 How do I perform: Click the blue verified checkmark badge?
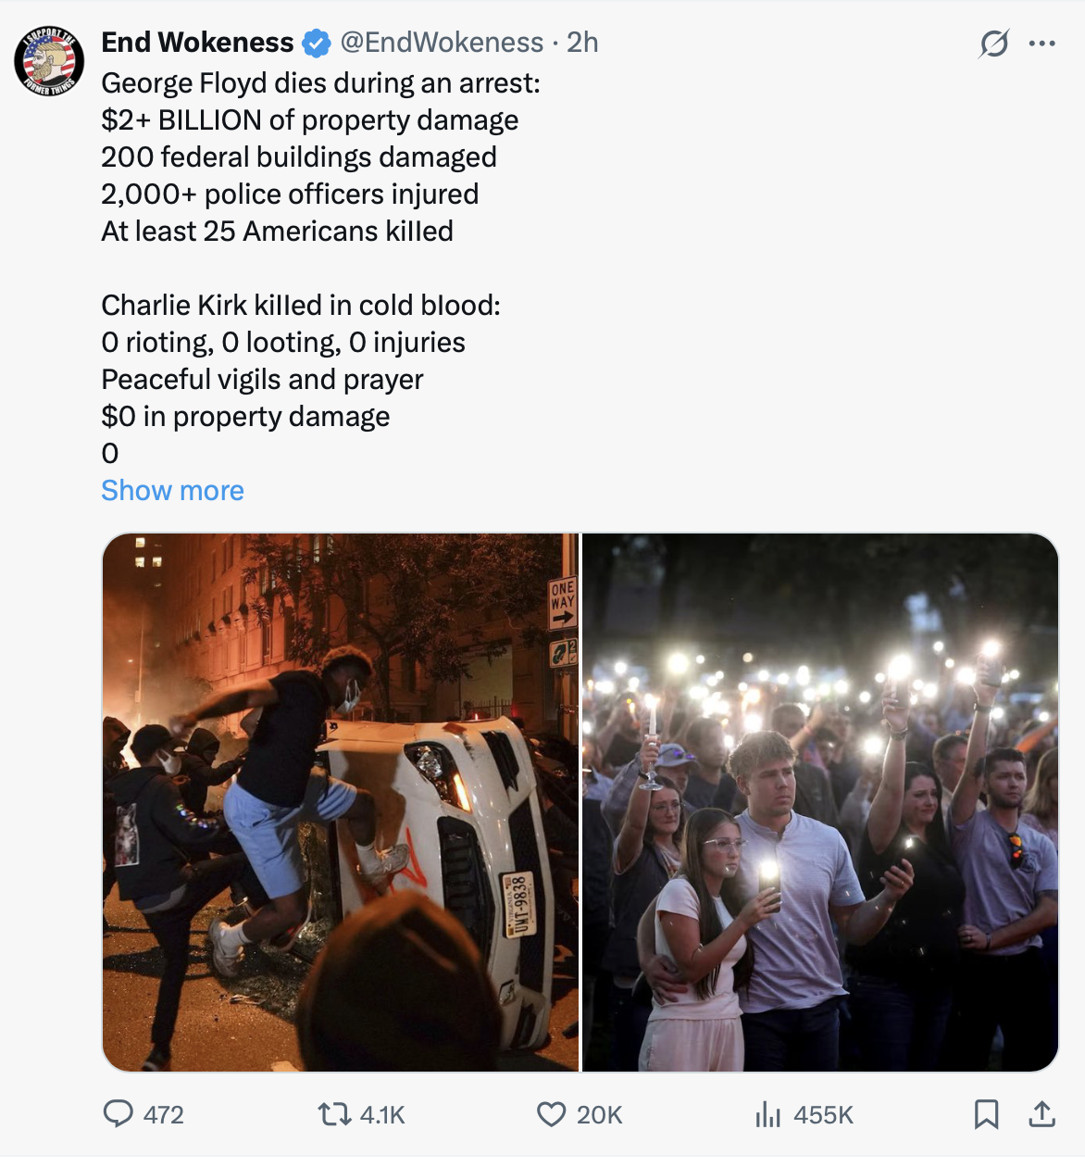pyautogui.click(x=317, y=43)
